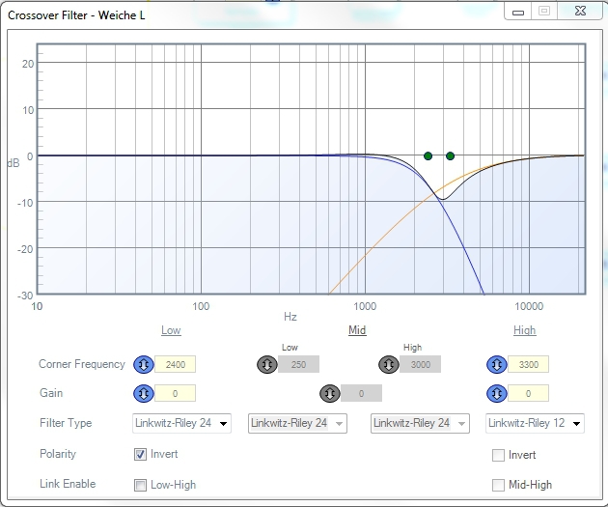Enable the Mid-High link checkbox

point(498,485)
